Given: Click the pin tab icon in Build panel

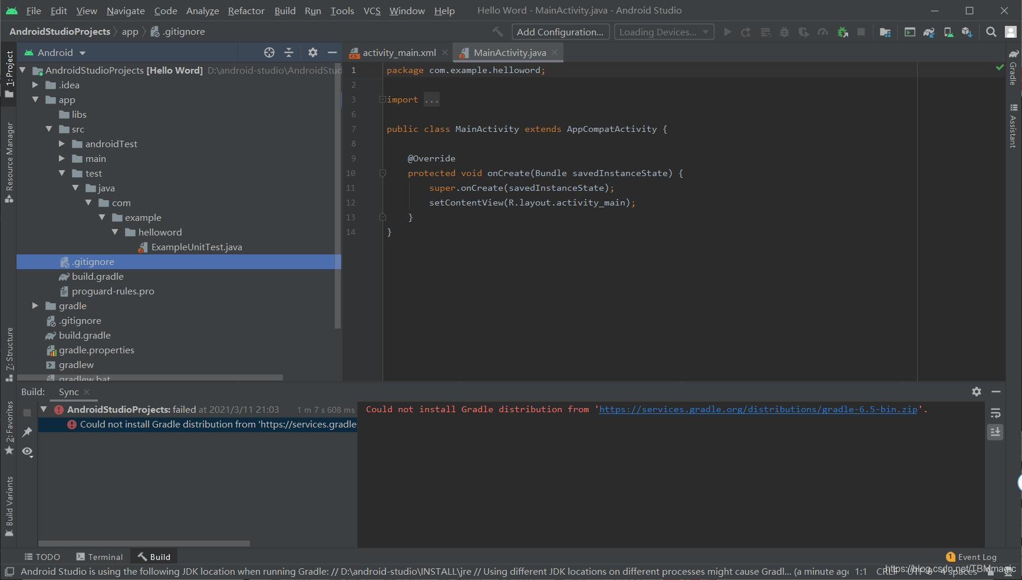Looking at the screenshot, I should pos(27,432).
